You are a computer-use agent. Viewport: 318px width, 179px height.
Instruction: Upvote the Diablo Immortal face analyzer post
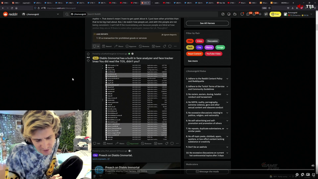[88, 54]
